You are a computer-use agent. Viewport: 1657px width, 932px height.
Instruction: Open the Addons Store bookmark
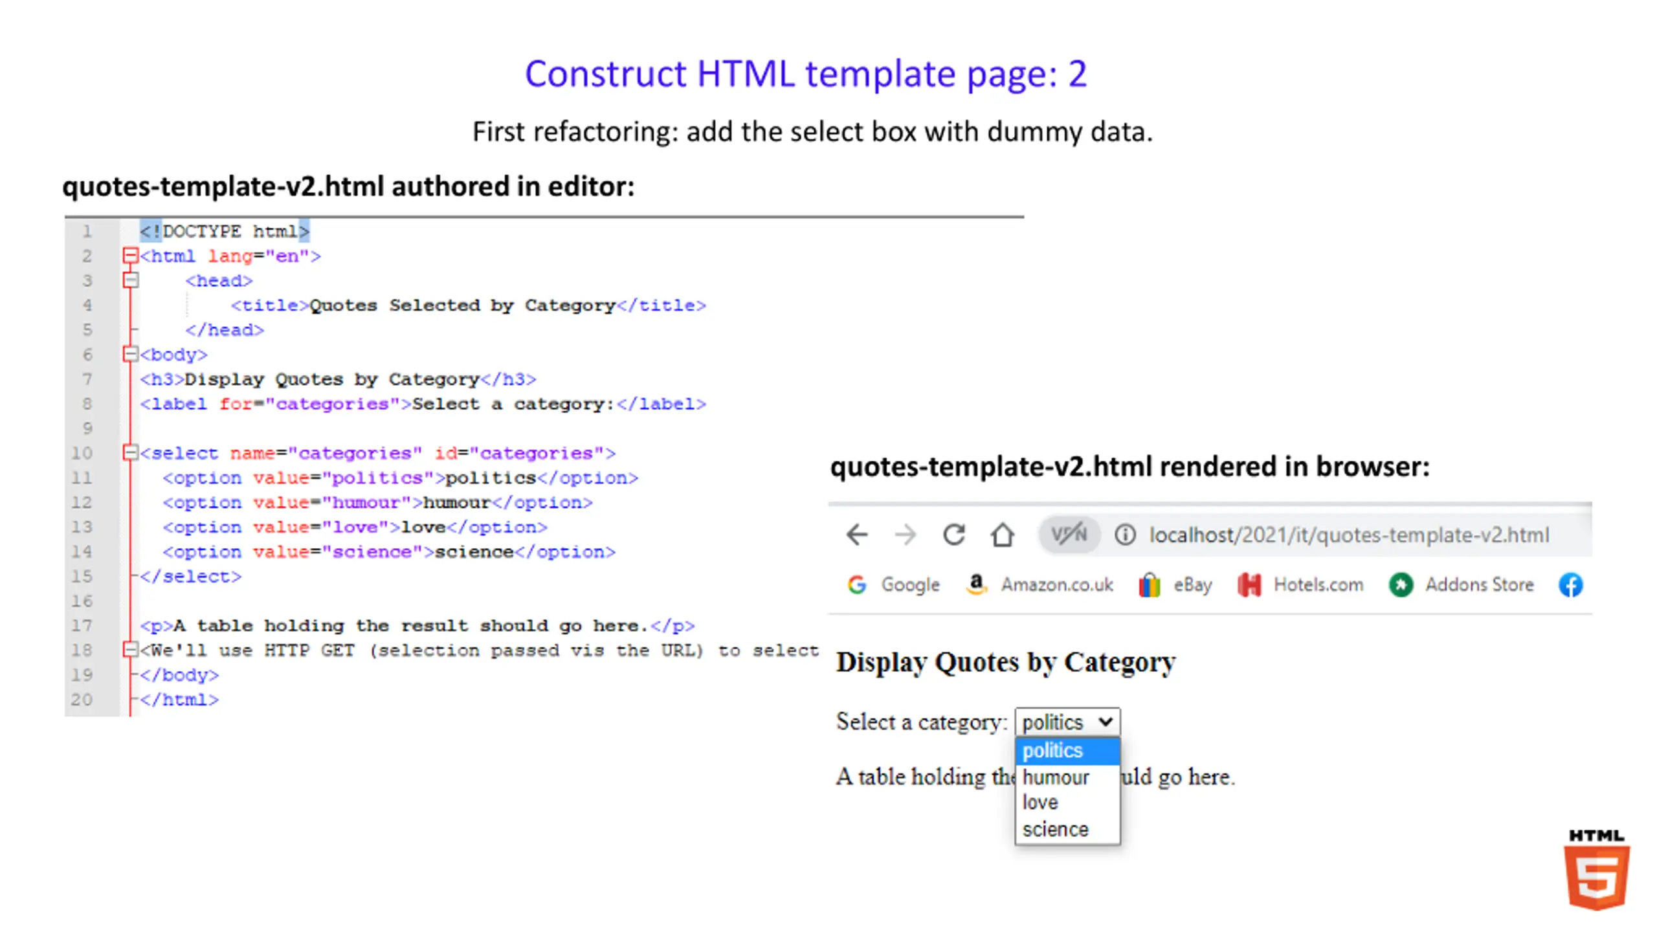click(x=1462, y=584)
